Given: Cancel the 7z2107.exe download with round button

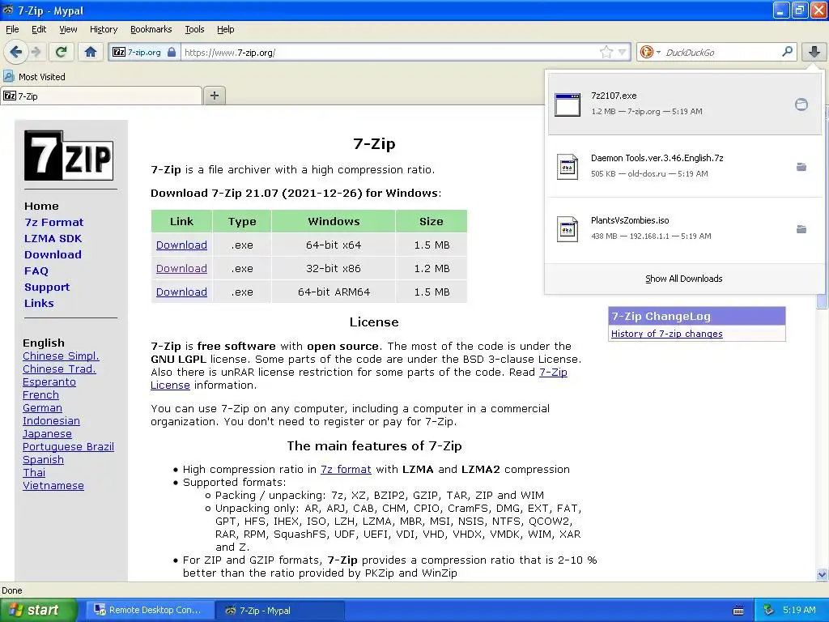Looking at the screenshot, I should point(801,104).
